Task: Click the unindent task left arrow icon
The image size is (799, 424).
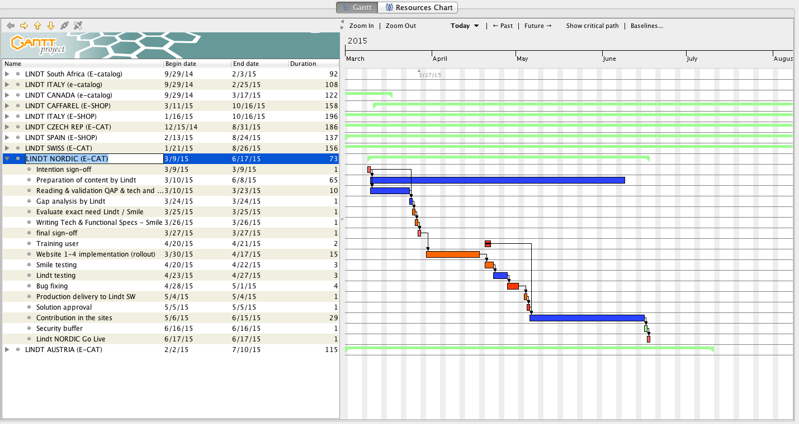Action: 11,26
